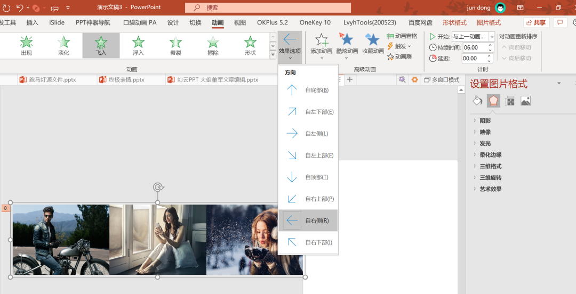This screenshot has width=576, height=294.
Task: Switch to document tab 幻云PPT 大雄董军文章编辑.pptx
Action: click(213, 79)
